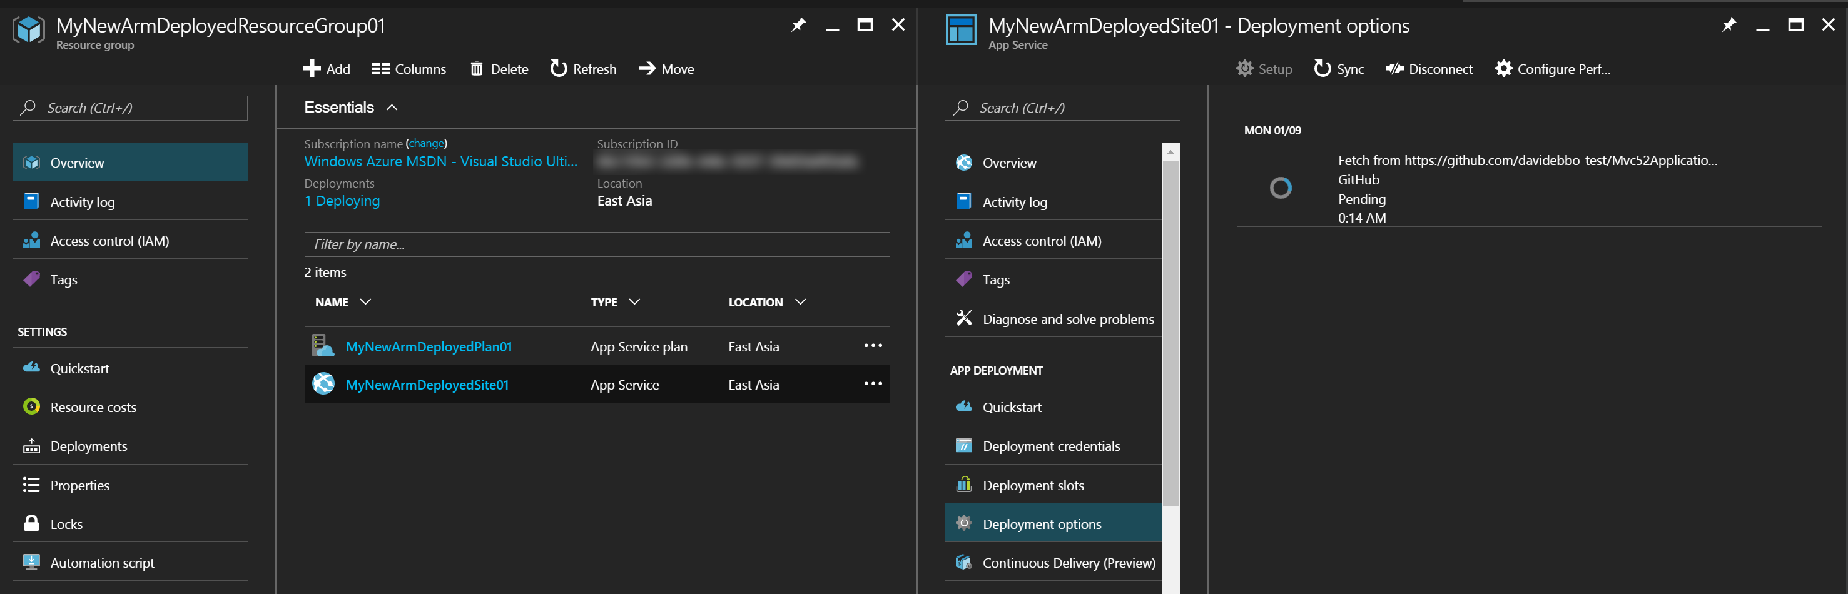The image size is (1848, 594).
Task: Disconnect the deployment source
Action: click(x=1429, y=69)
